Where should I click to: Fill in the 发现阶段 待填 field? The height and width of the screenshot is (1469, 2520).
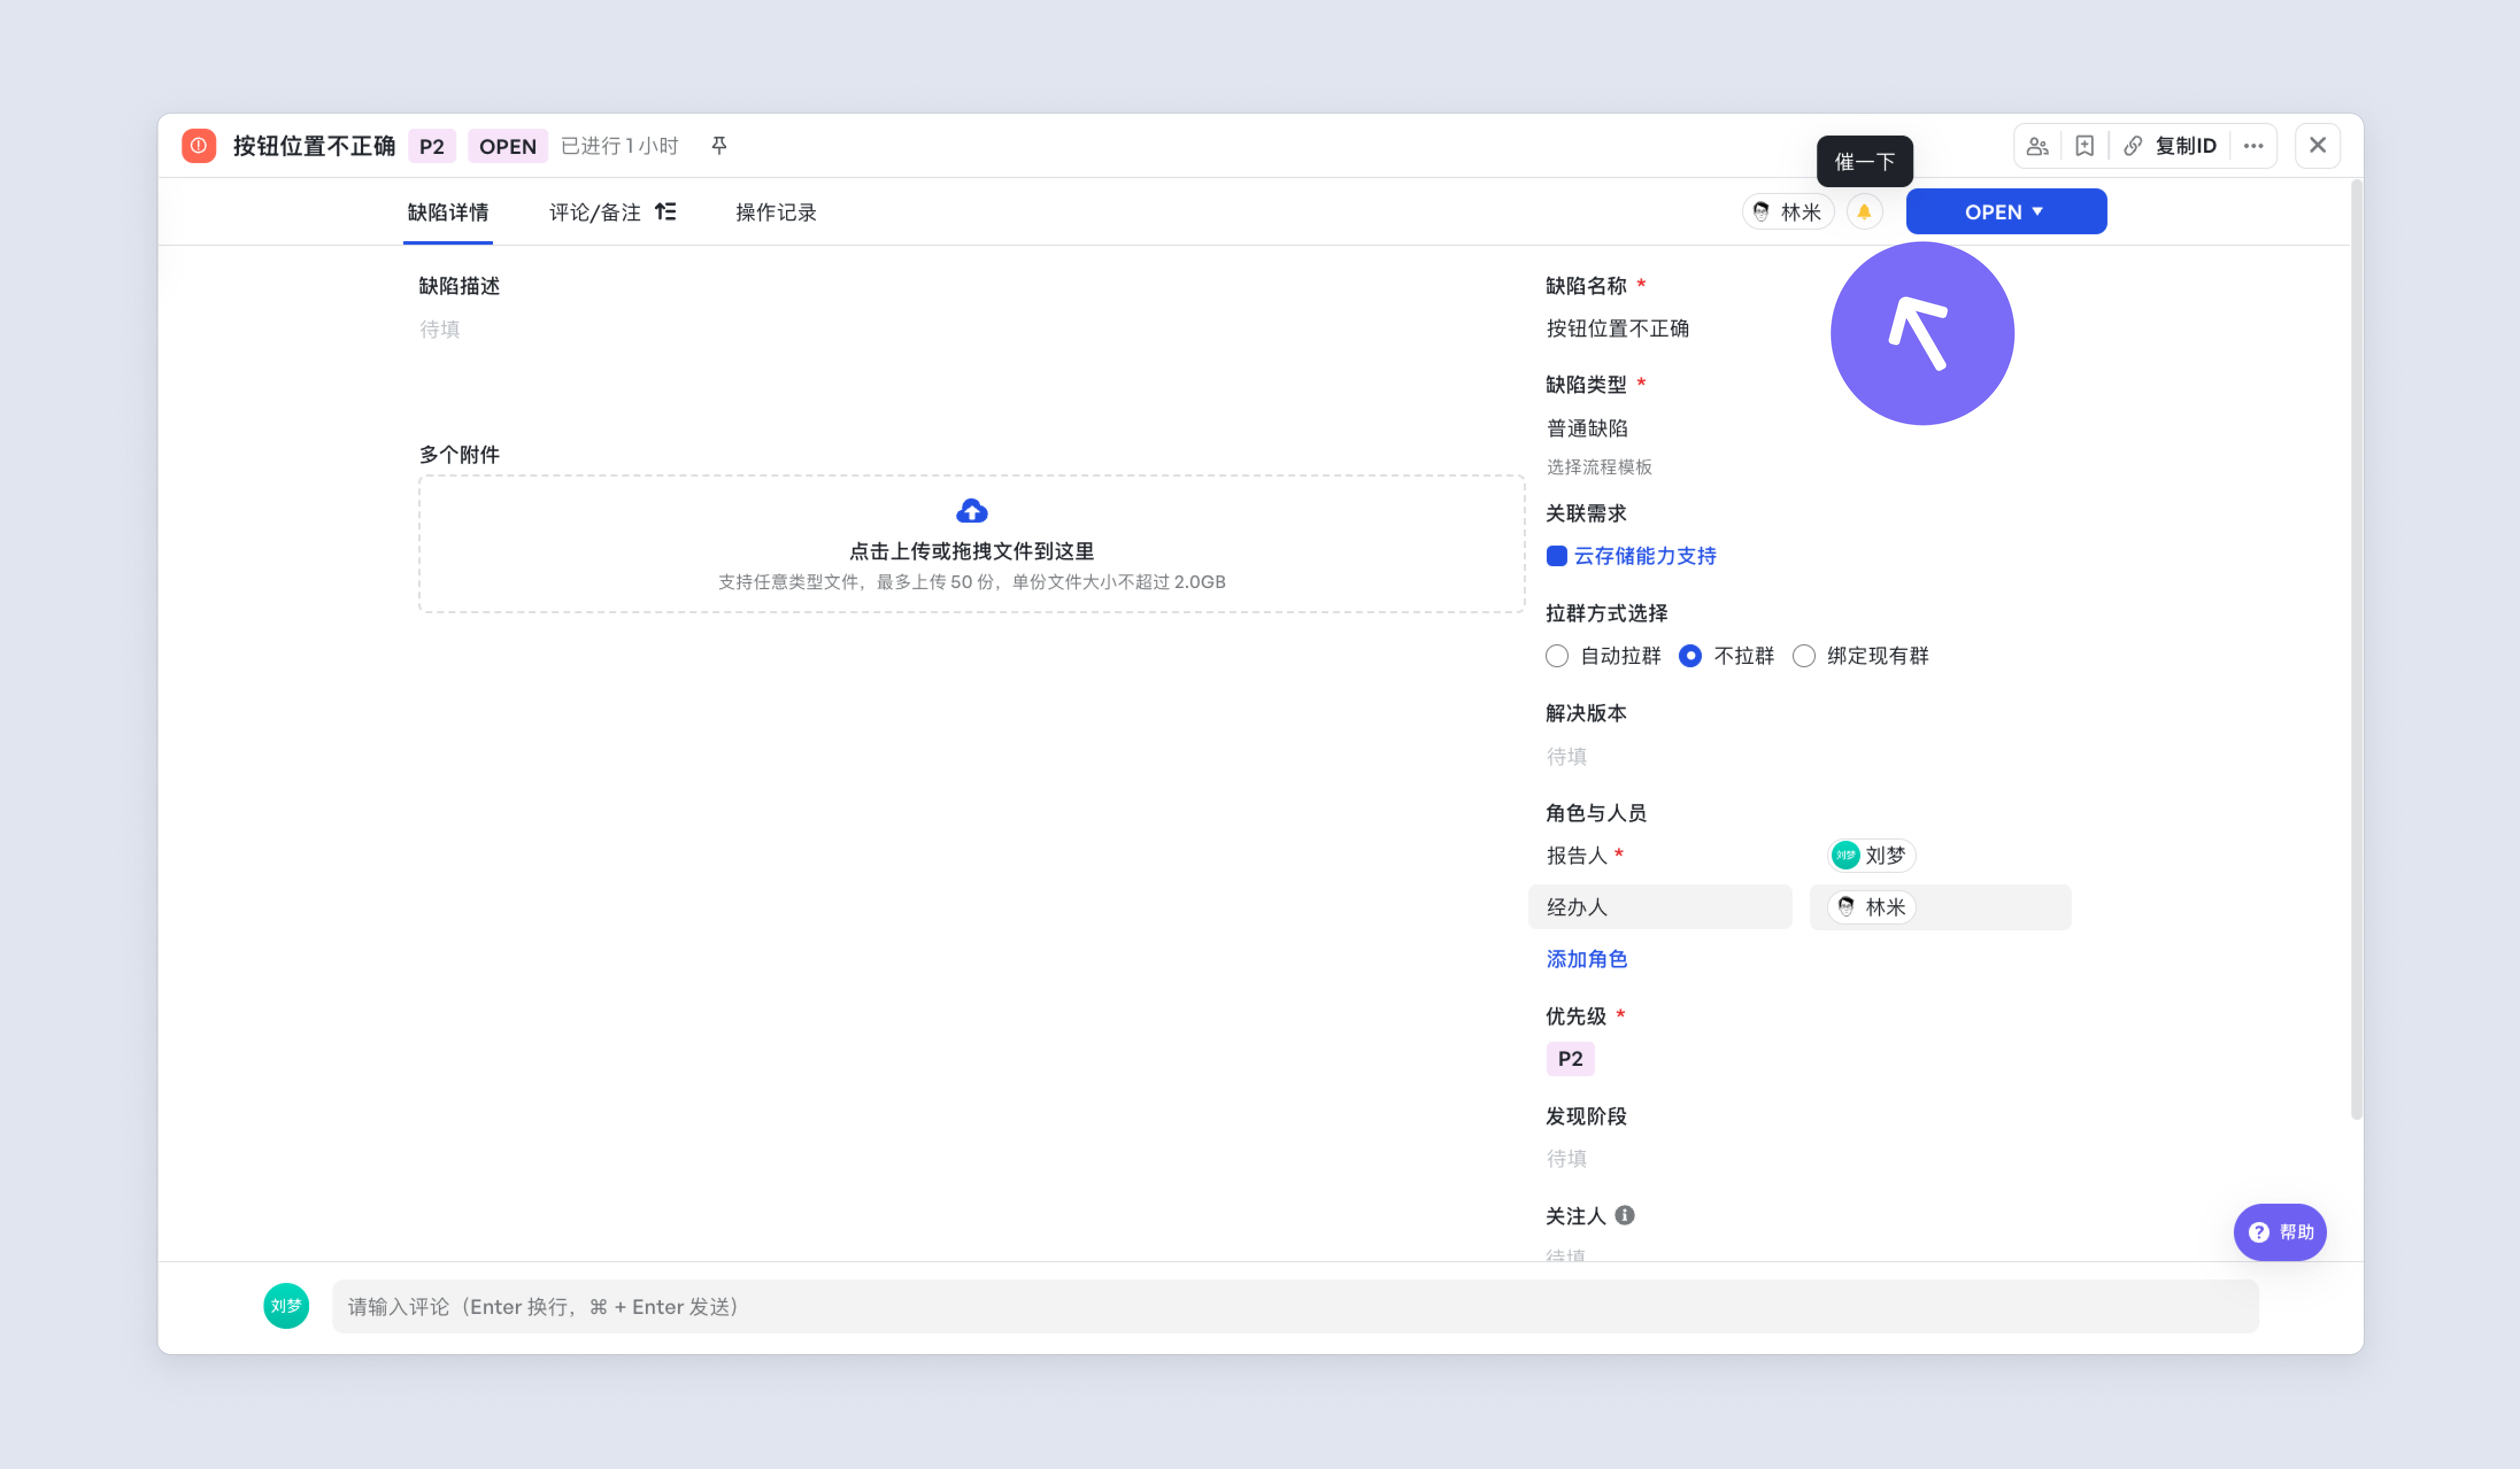pos(1567,1158)
